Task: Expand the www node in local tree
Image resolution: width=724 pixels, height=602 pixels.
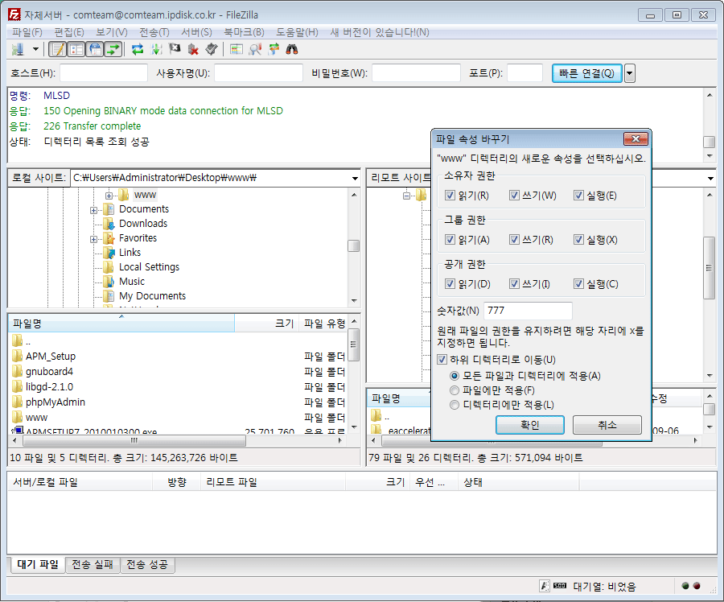Action: 109,196
